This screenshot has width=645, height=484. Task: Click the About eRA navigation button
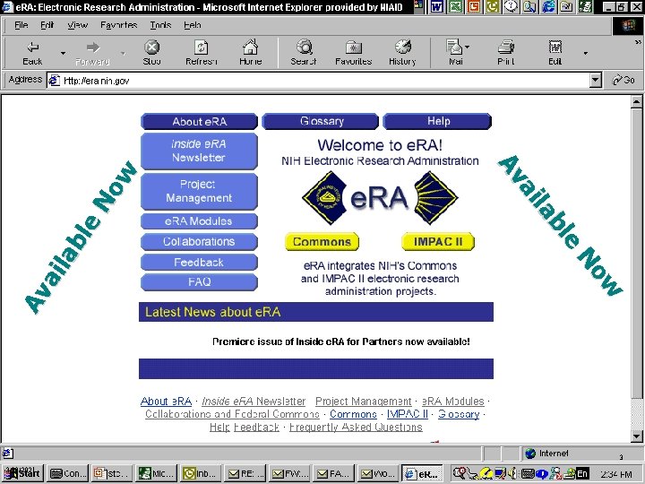point(200,121)
